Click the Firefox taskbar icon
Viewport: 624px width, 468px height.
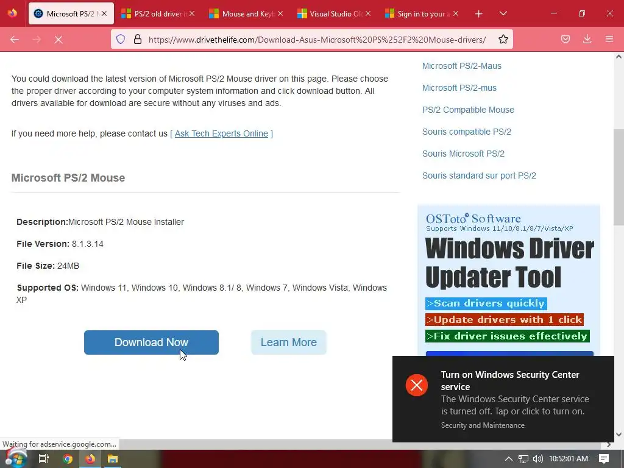pyautogui.click(x=90, y=459)
